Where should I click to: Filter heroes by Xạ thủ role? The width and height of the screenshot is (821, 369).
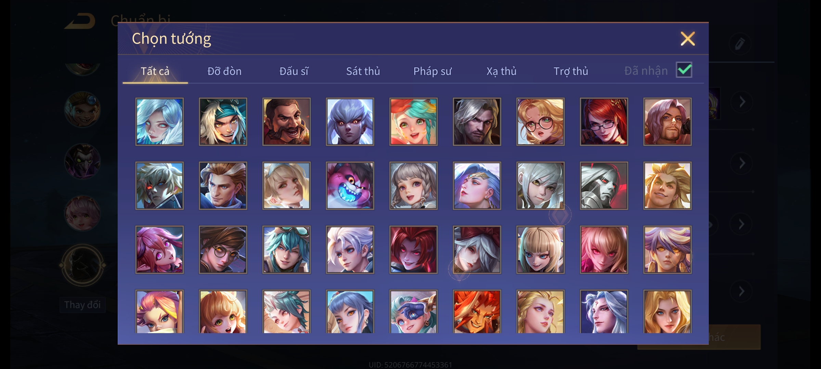click(x=501, y=71)
